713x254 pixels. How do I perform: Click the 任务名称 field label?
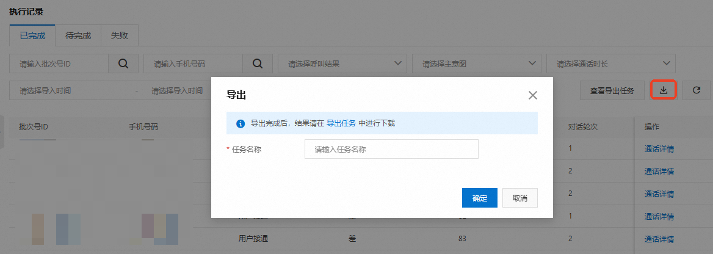pos(247,149)
